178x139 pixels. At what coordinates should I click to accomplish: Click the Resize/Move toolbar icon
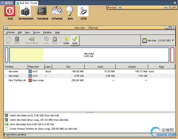coord(32,40)
